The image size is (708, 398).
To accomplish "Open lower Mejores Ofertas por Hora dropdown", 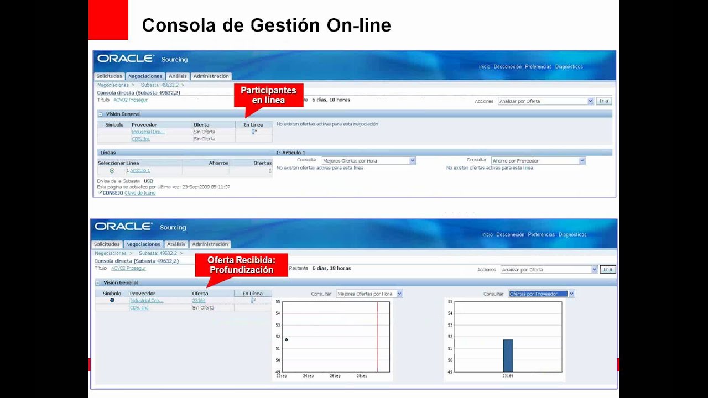I will click(369, 294).
